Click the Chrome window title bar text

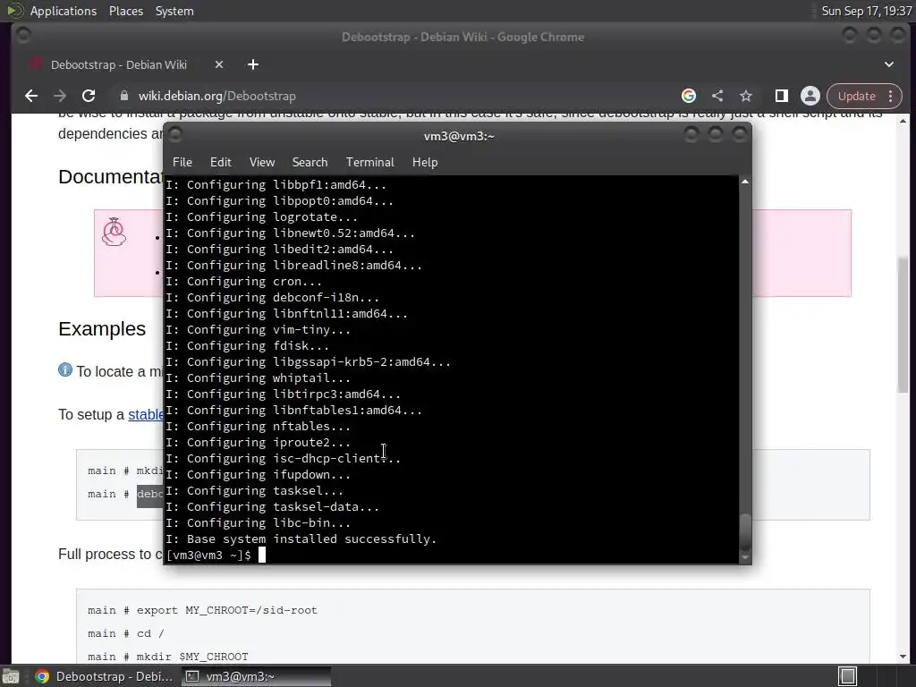point(462,37)
